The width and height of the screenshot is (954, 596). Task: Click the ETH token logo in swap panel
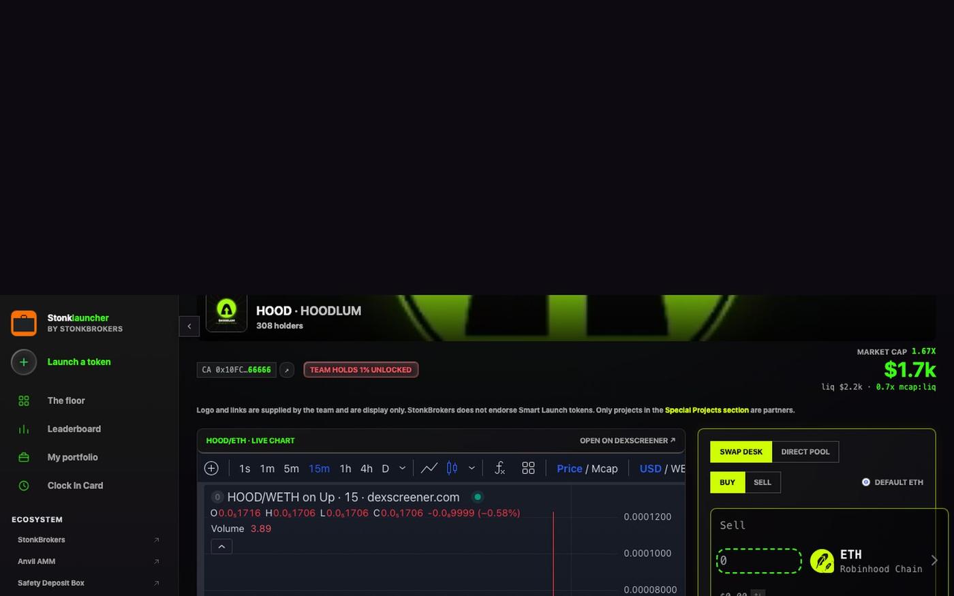(x=822, y=561)
